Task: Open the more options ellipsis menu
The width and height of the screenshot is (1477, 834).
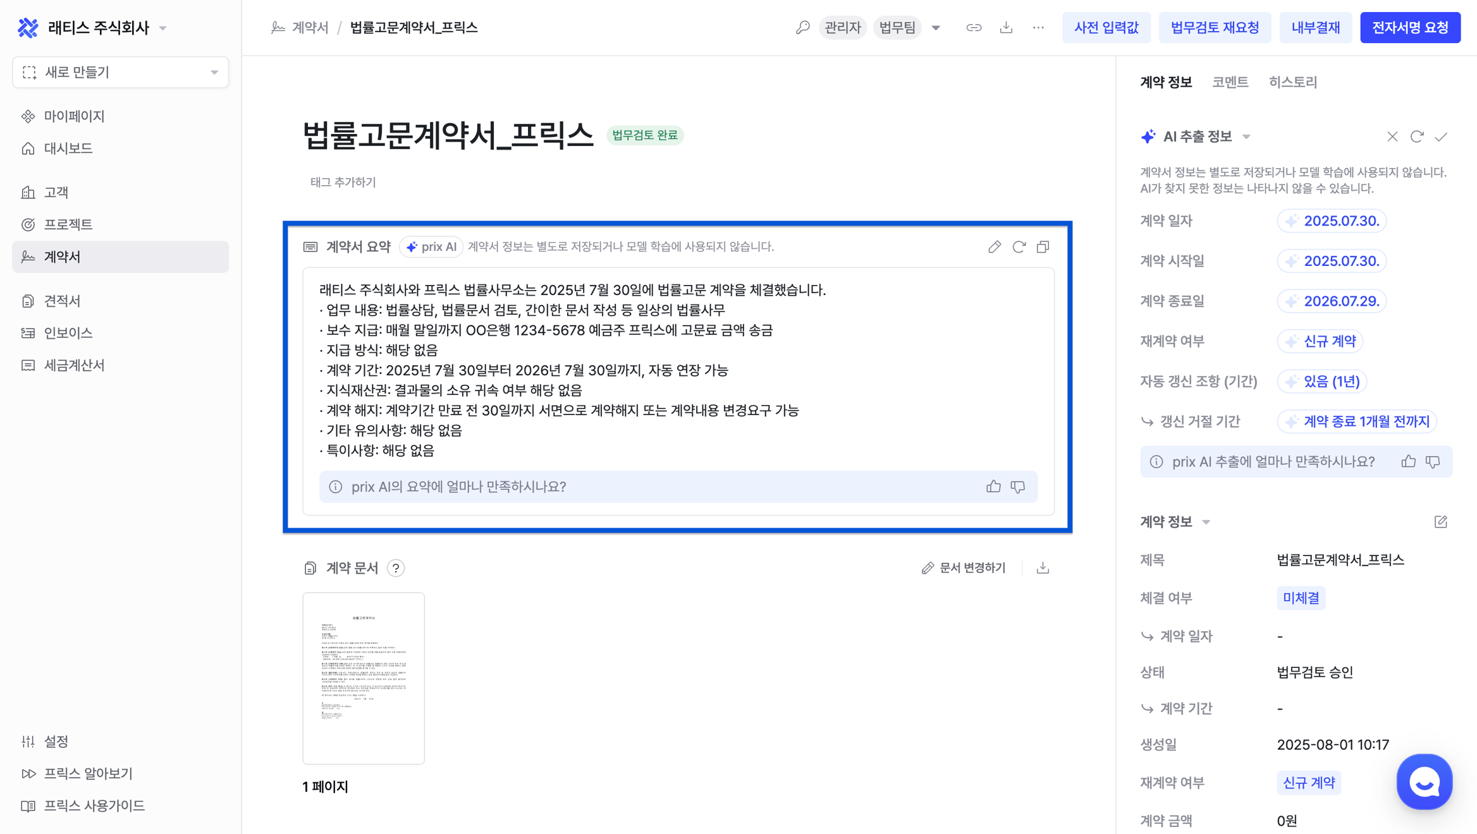Action: click(1038, 28)
